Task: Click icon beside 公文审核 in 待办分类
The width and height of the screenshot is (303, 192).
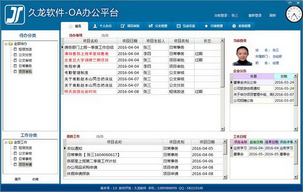Action: tap(15, 60)
